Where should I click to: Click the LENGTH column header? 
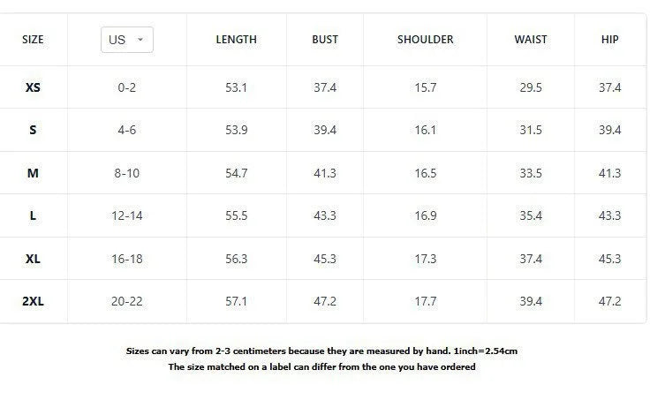click(237, 40)
